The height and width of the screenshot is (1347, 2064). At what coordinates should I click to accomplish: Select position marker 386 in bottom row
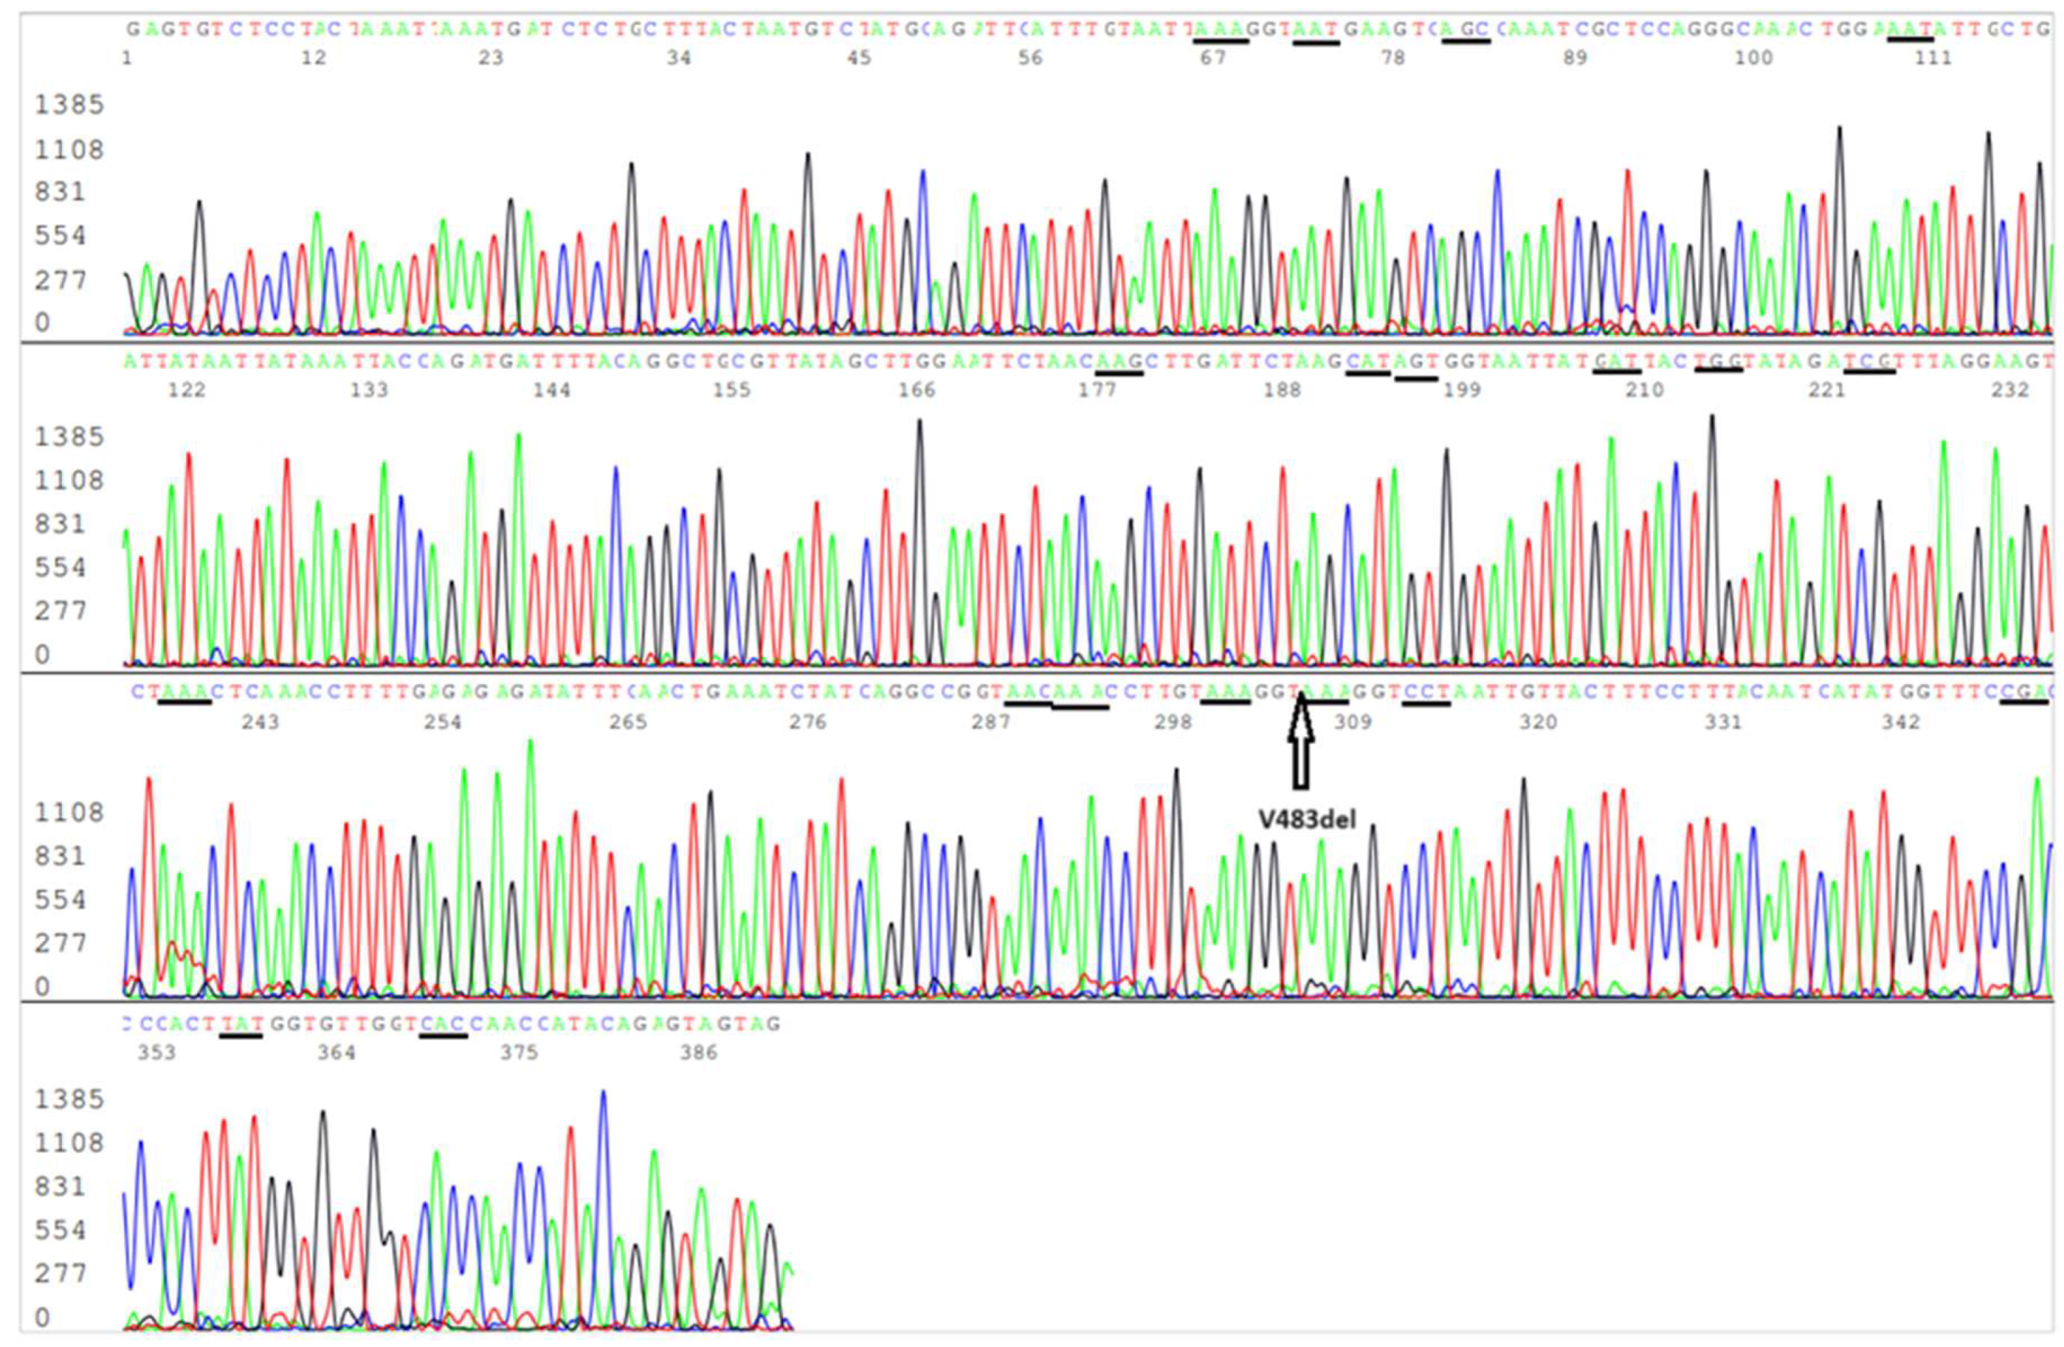699,1052
